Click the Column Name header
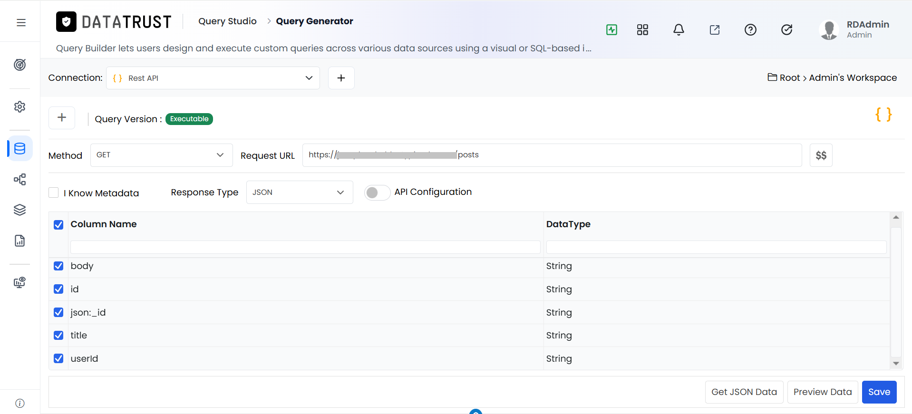Screen dimensions: 912x414 (x=104, y=224)
